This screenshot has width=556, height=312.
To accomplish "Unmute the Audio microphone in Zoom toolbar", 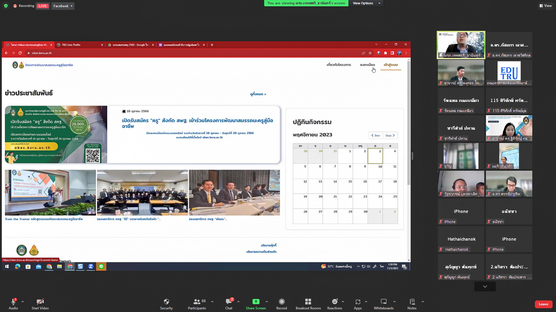I will 13,302.
